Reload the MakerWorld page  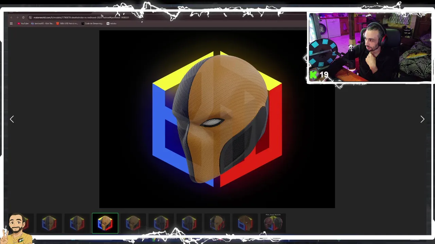click(x=23, y=17)
